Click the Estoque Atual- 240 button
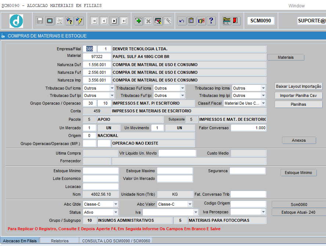Screen dimensions: 326x246 click(x=299, y=212)
